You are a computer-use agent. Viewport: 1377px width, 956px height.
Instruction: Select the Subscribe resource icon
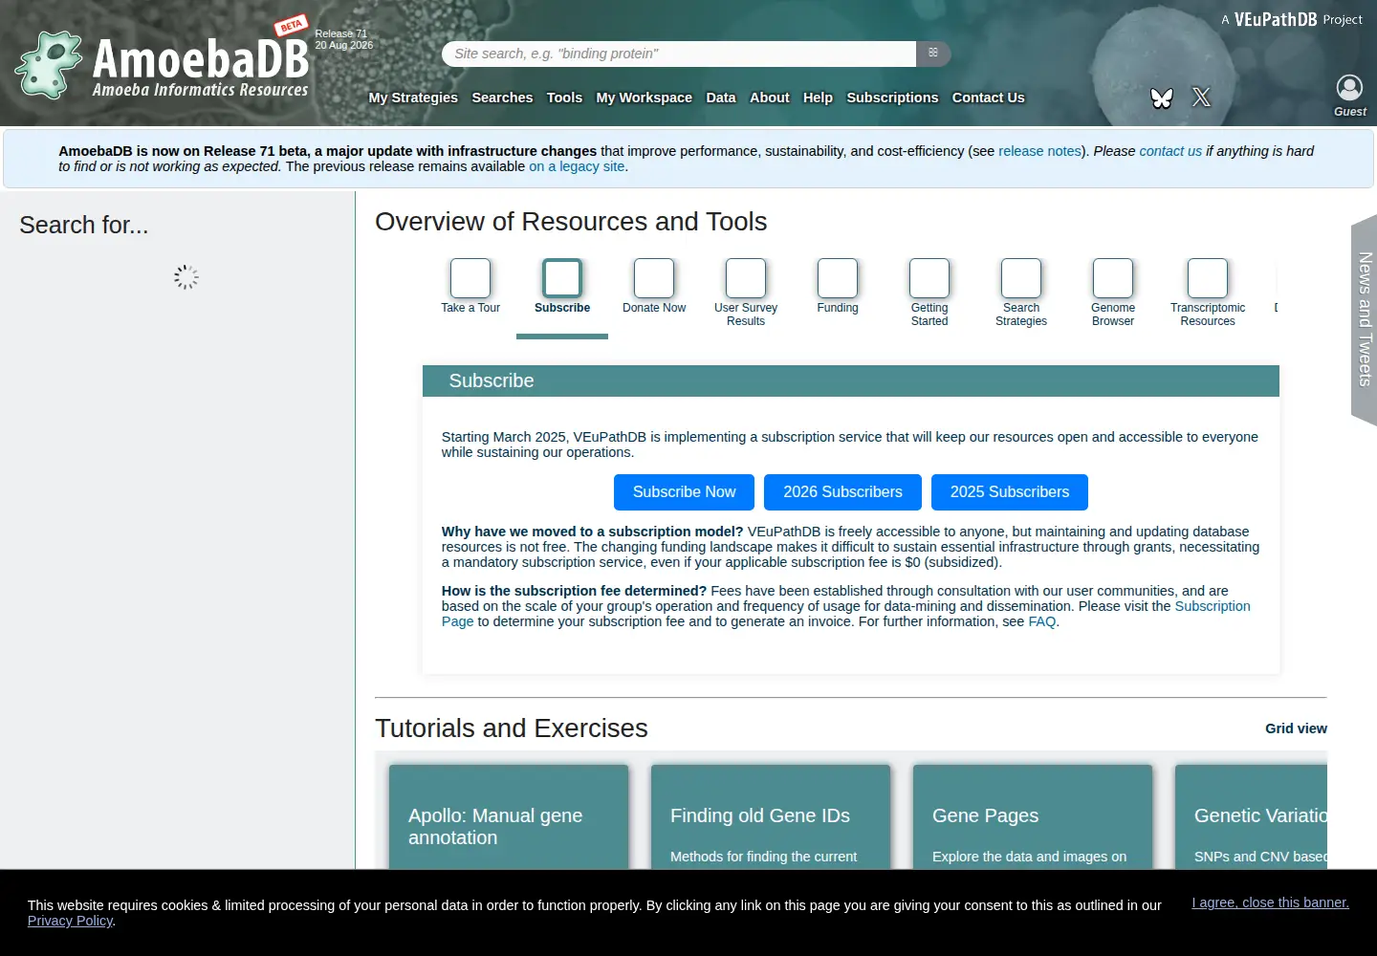[x=562, y=278]
